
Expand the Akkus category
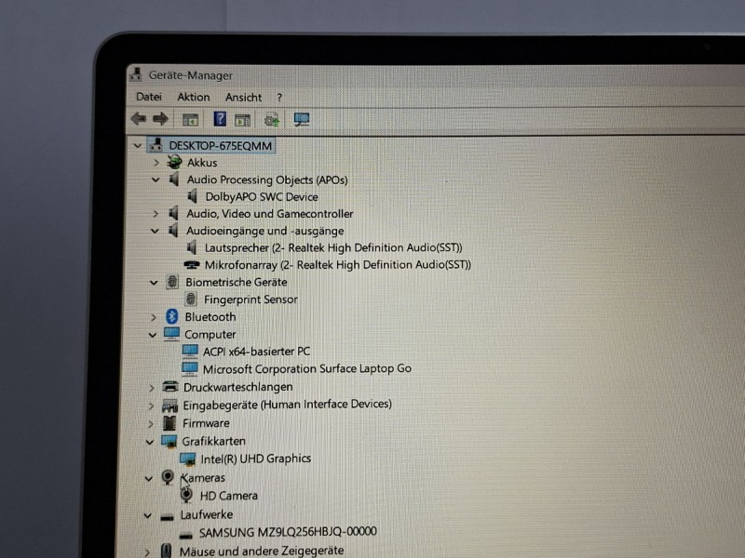(x=156, y=163)
